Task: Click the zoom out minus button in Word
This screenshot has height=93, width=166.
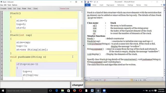Action: tap(148, 80)
